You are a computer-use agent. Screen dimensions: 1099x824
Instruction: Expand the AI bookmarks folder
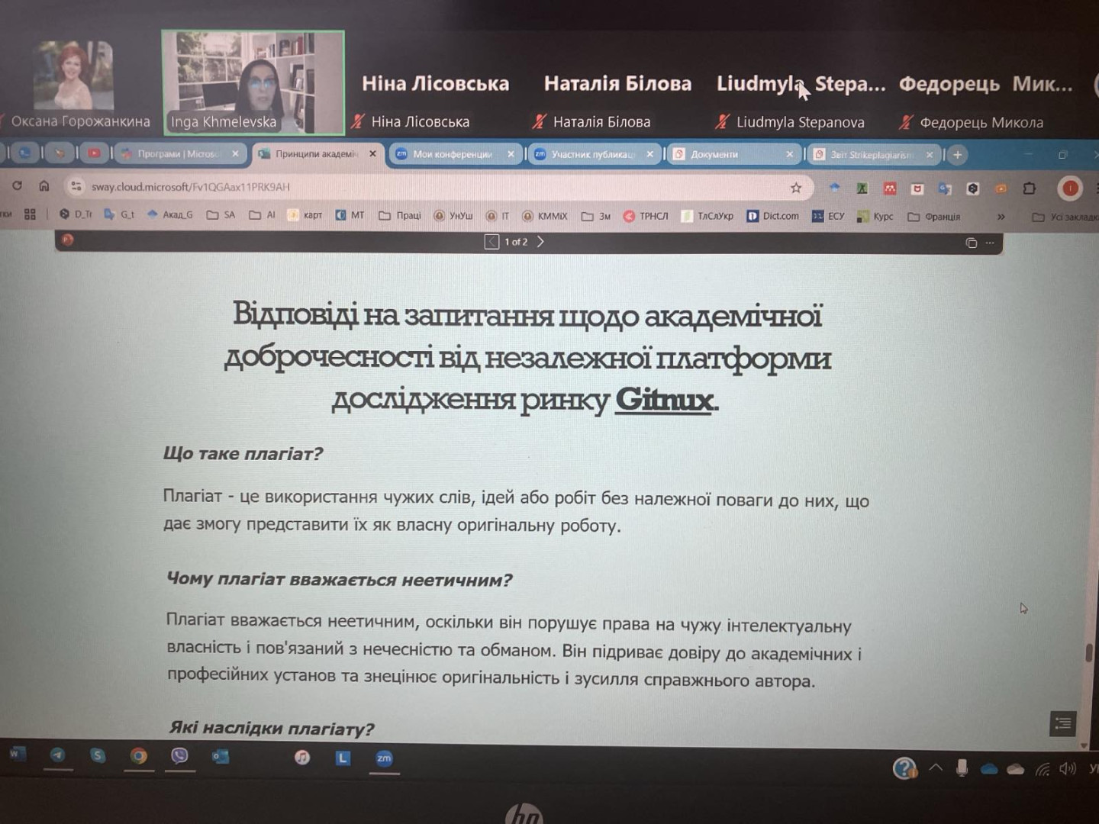262,215
